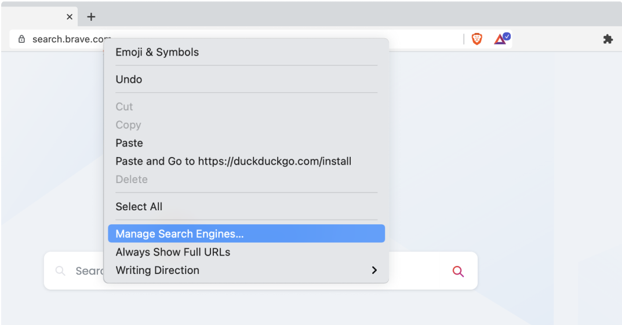The image size is (622, 325).
Task: Expand the Writing Direction submenu arrow
Action: pos(374,270)
